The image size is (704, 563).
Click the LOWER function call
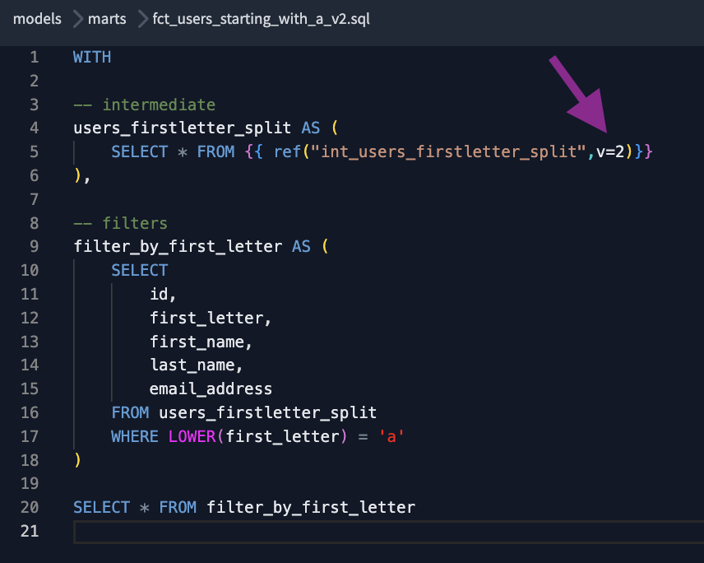pos(192,437)
